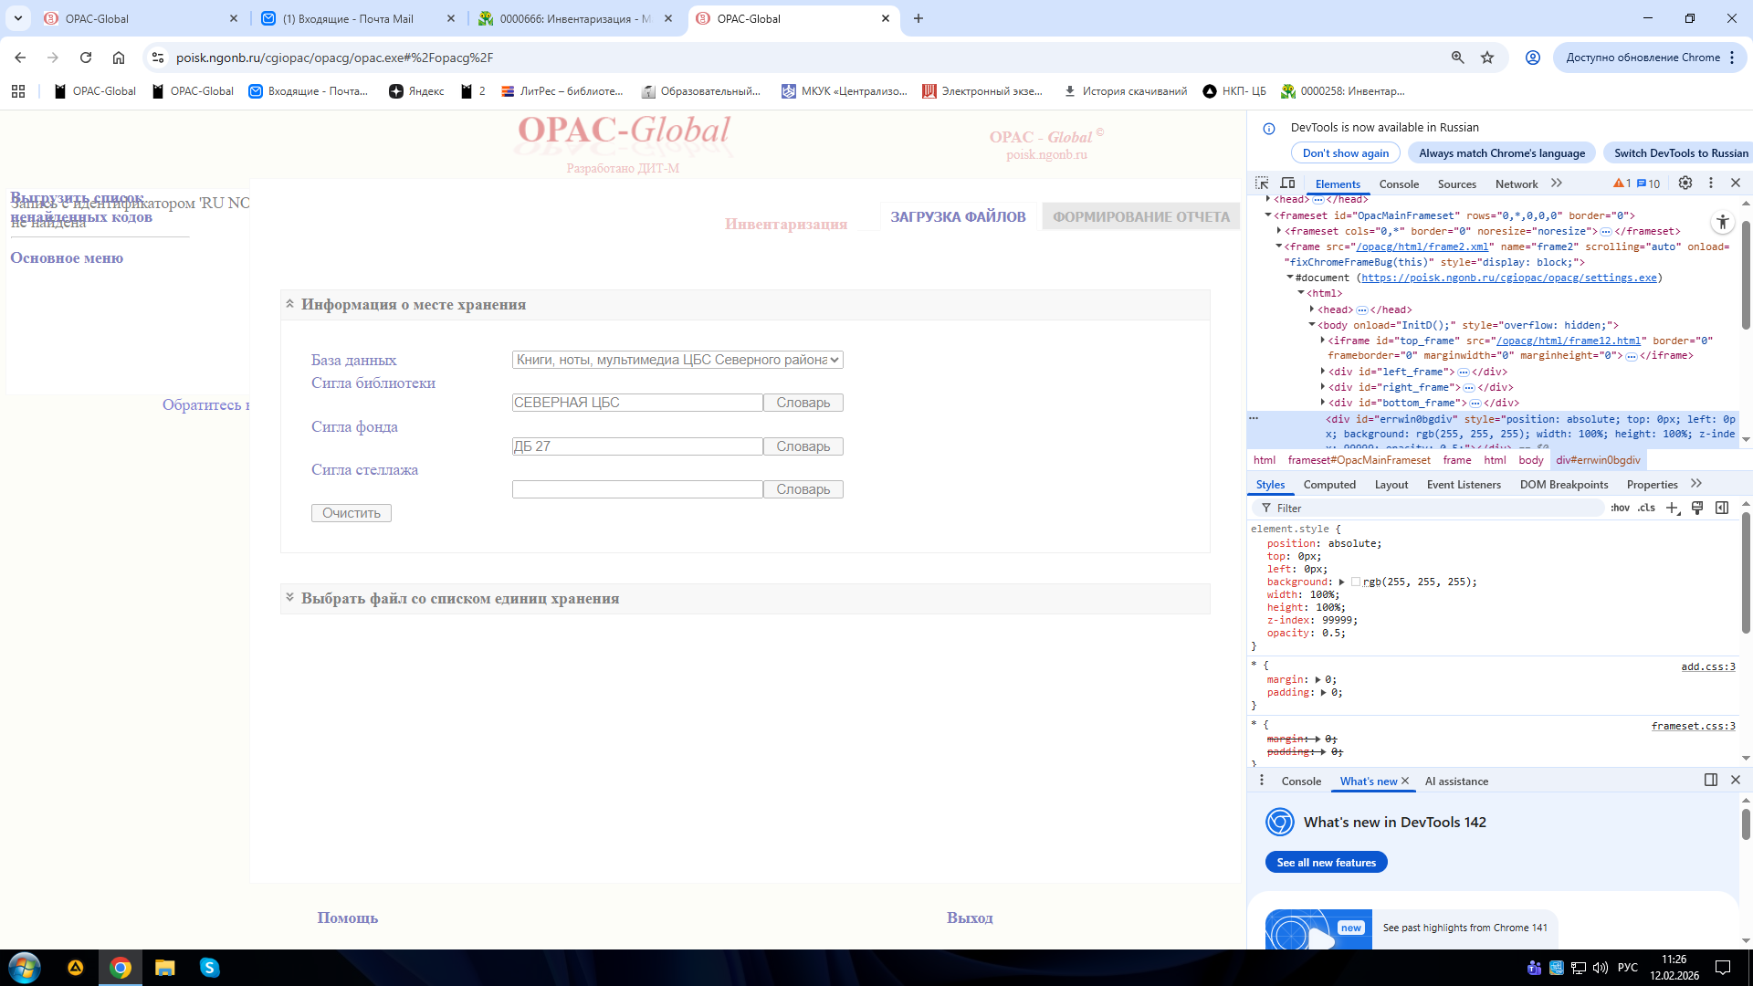Viewport: 1753px width, 986px height.
Task: Expand the margin shorthand in add.css rule
Action: pos(1317,680)
